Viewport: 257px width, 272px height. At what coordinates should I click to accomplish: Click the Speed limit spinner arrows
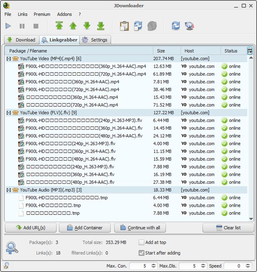point(248,266)
